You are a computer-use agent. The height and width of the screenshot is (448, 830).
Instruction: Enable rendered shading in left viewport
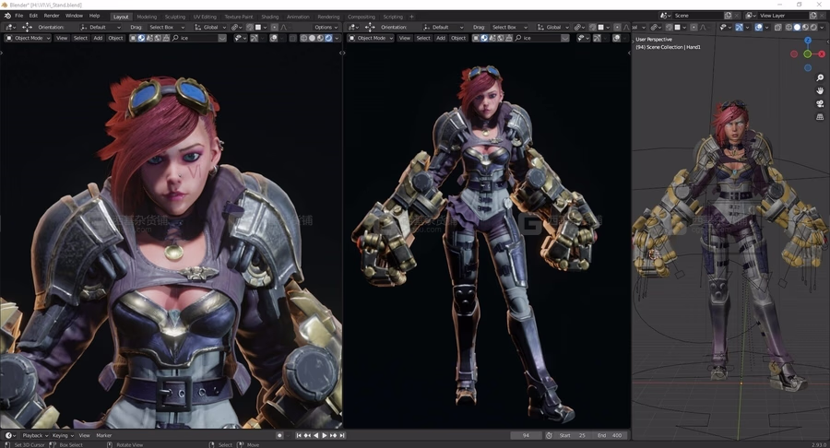(328, 38)
